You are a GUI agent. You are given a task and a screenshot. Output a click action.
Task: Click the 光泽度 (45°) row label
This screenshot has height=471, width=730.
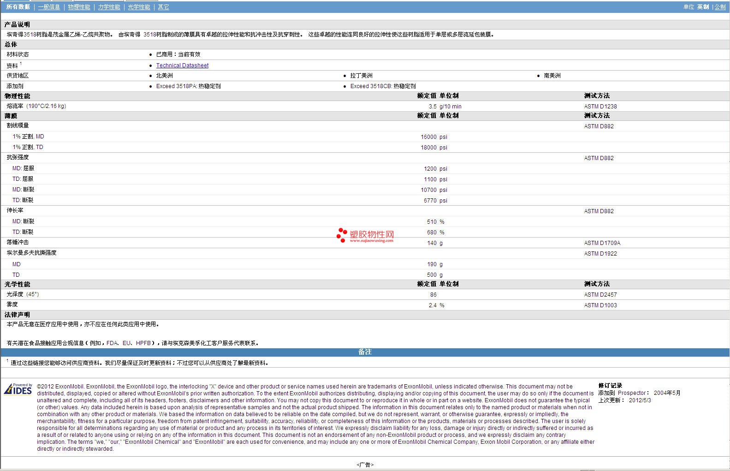[23, 294]
